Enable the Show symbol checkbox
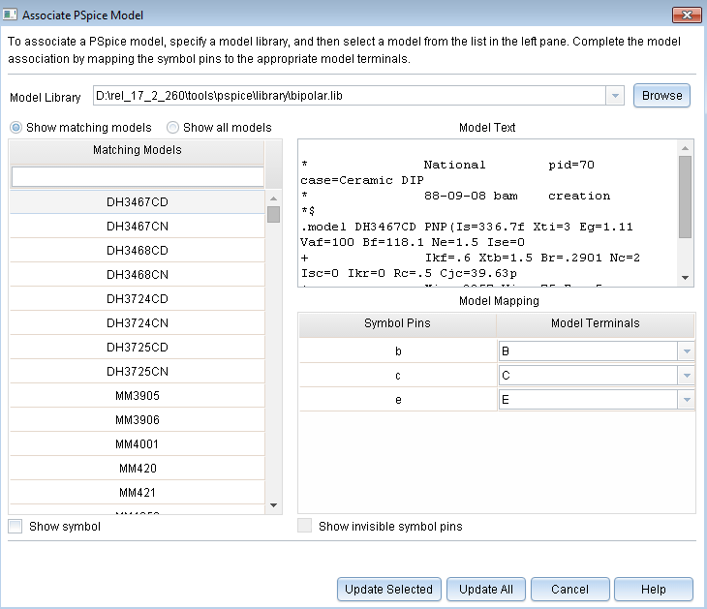This screenshot has height=609, width=707. tap(15, 527)
